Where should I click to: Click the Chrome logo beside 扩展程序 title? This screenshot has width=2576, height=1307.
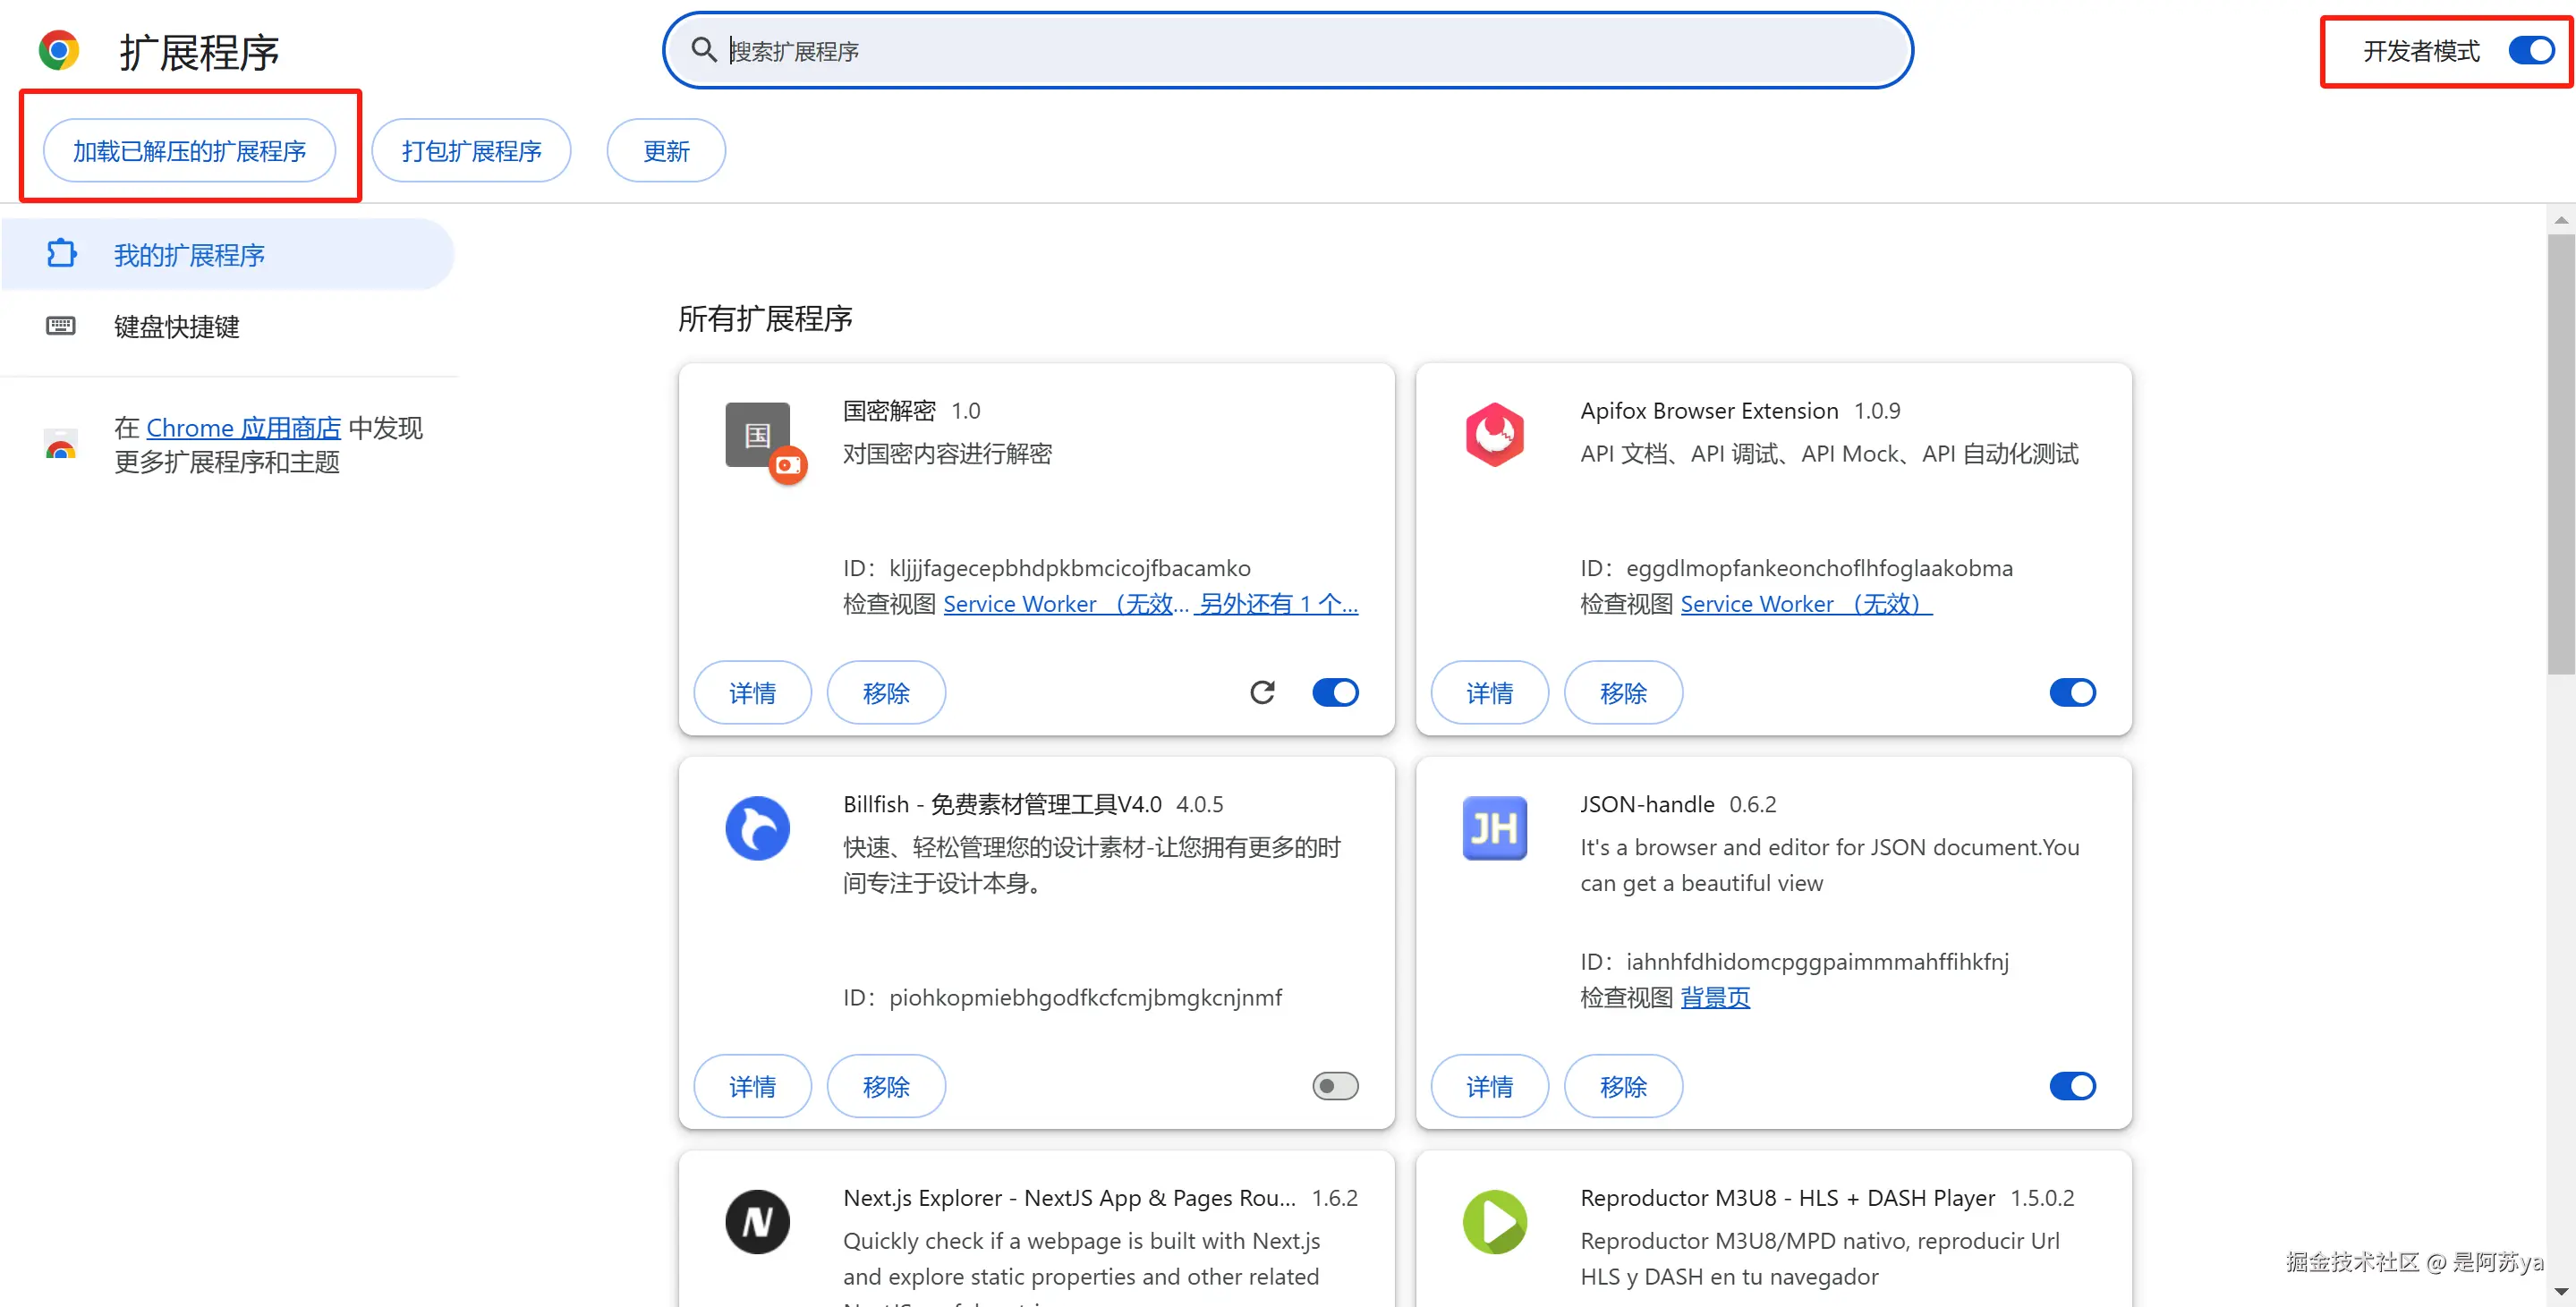pyautogui.click(x=59, y=50)
